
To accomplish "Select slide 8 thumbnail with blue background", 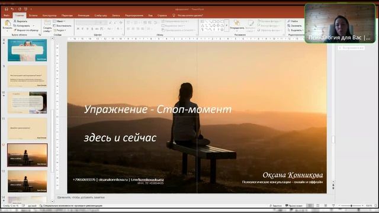I will pos(27,50).
